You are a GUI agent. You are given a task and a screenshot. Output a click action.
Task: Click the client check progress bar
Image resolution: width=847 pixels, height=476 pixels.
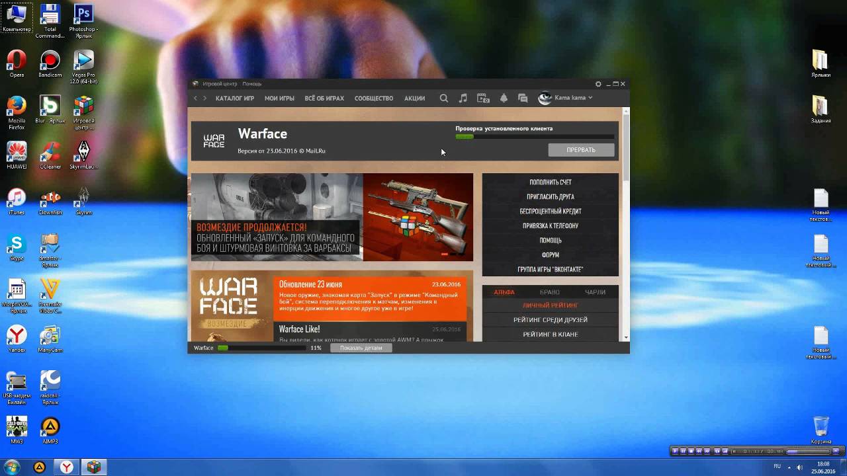[535, 137]
